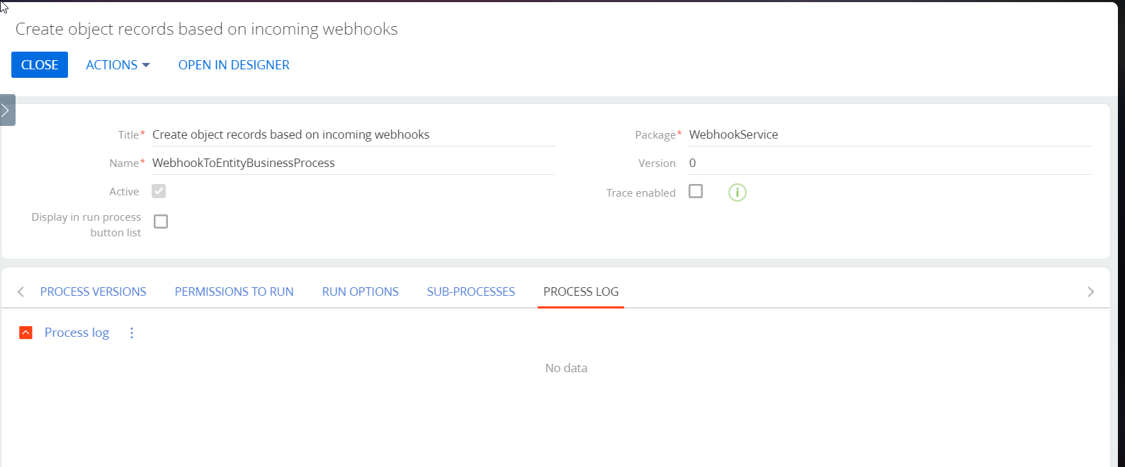Open the RUN OPTIONS tab

point(361,292)
